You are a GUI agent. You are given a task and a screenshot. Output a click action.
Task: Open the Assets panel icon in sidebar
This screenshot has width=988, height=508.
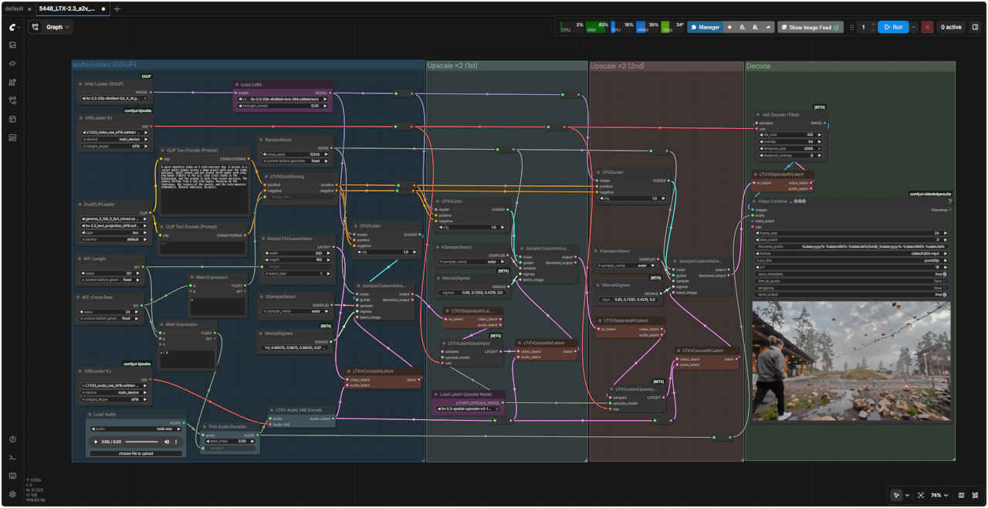[12, 45]
